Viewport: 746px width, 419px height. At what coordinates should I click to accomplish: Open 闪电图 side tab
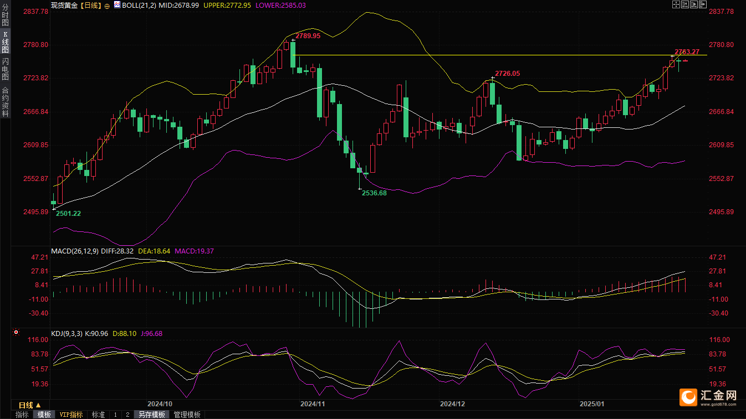point(5,69)
